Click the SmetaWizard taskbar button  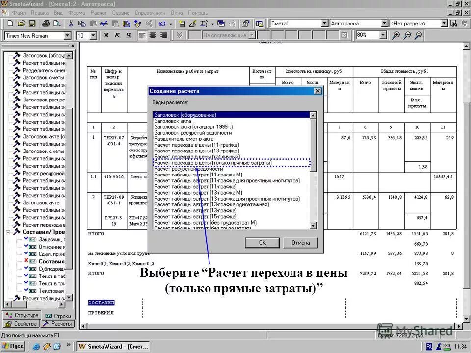click(x=113, y=347)
